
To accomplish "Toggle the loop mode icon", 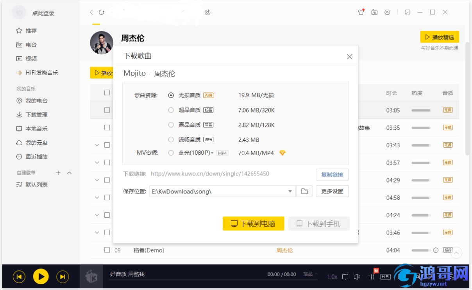I will (x=345, y=277).
